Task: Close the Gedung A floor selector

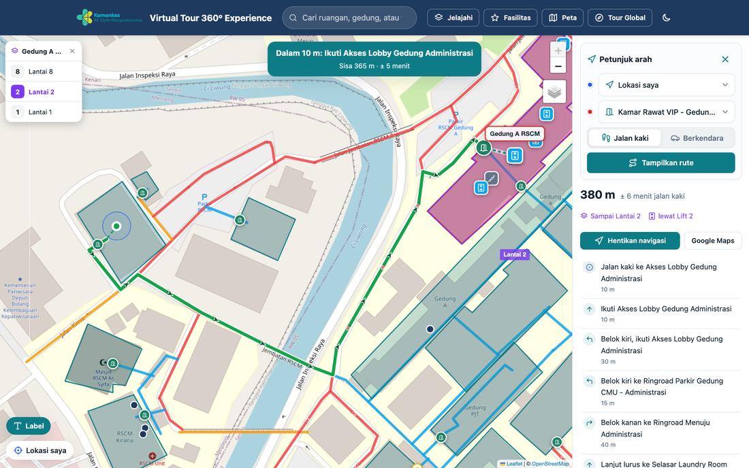Action: coord(72,51)
